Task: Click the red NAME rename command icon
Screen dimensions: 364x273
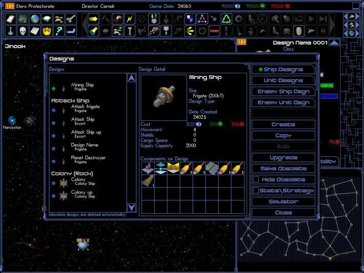Action: 214,31
